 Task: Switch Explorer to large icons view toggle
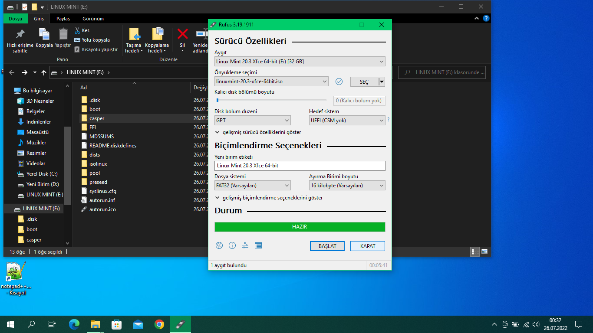(x=484, y=251)
